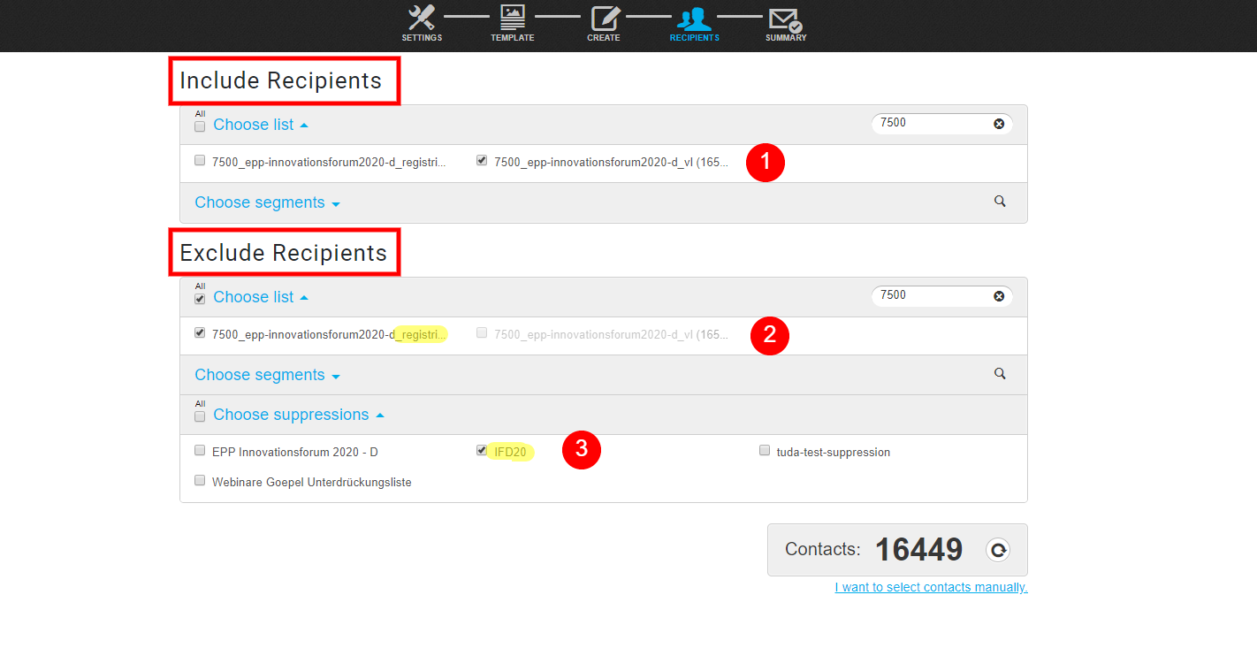
Task: Tick Webinare Goepel Unterdrückungsliste checkbox
Action: (x=200, y=481)
